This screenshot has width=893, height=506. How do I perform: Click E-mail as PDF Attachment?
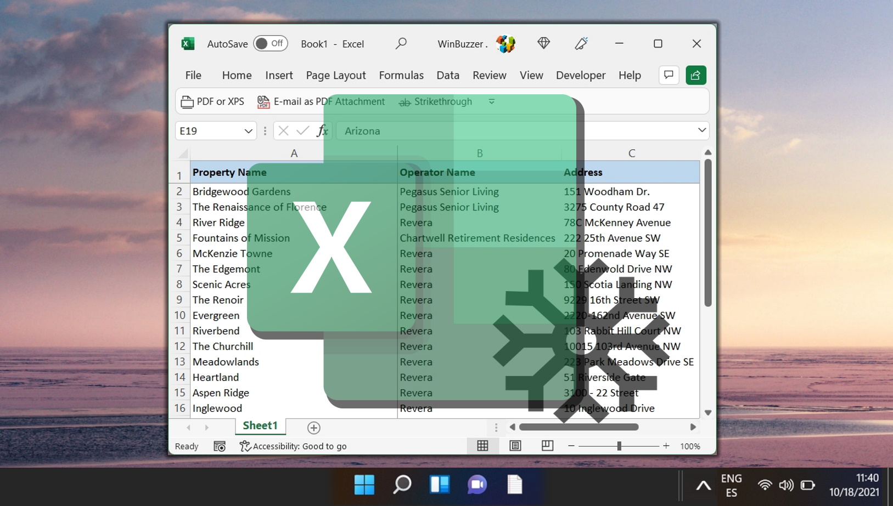pos(321,102)
